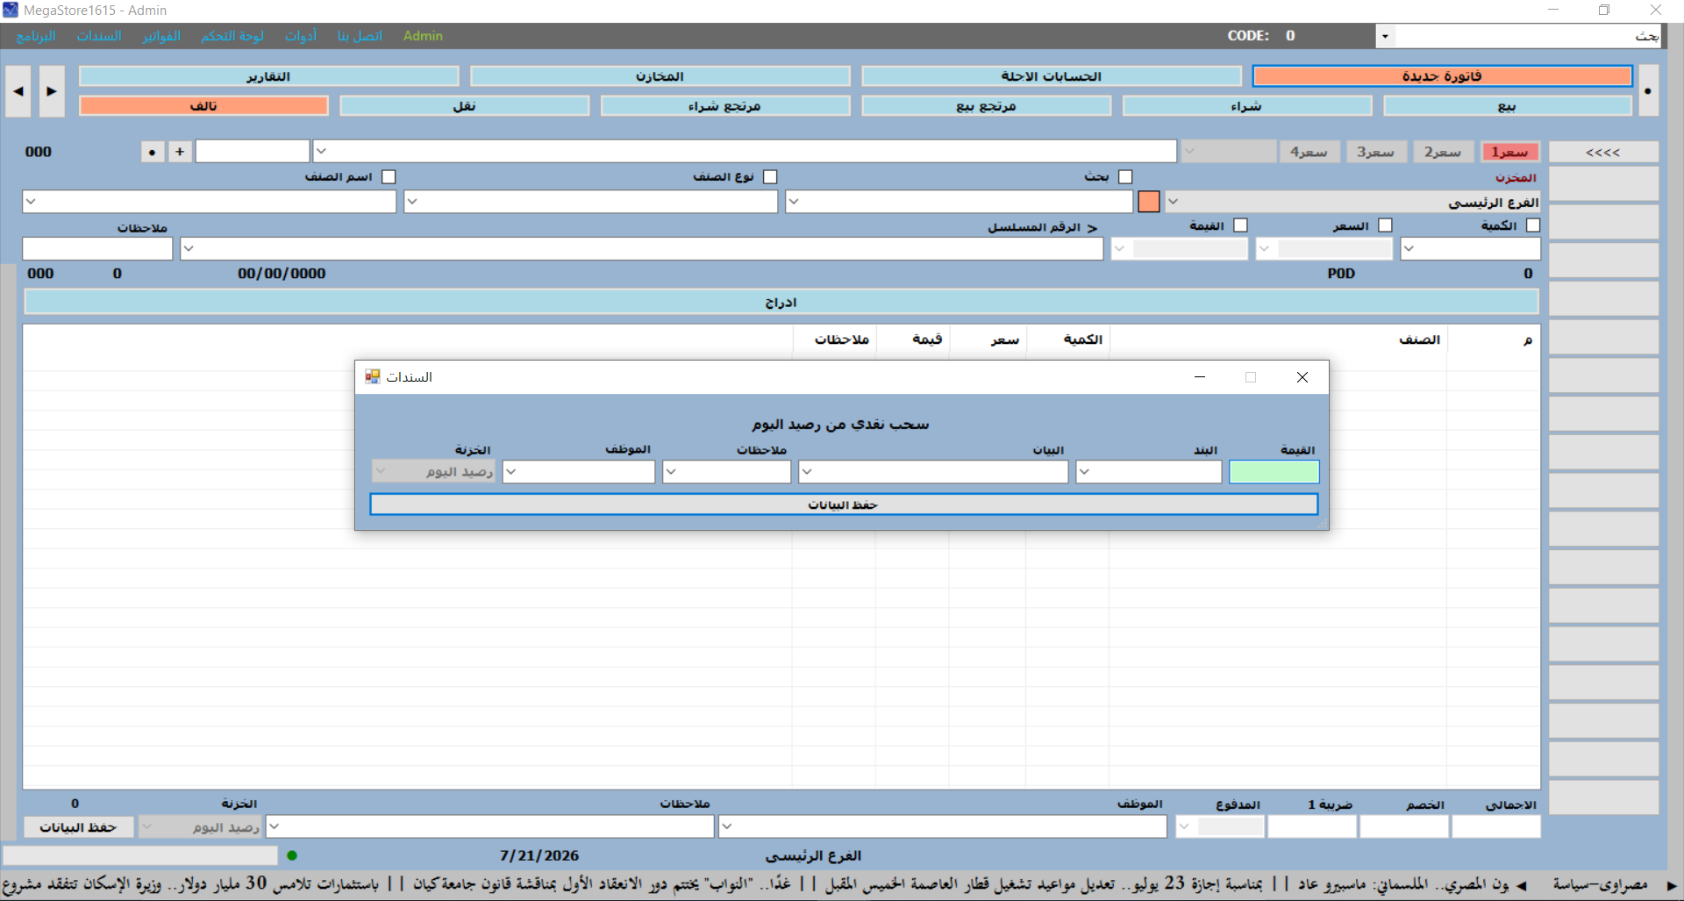Check the الكمية checkbox
Viewport: 1684px width, 901px height.
pyautogui.click(x=1533, y=225)
